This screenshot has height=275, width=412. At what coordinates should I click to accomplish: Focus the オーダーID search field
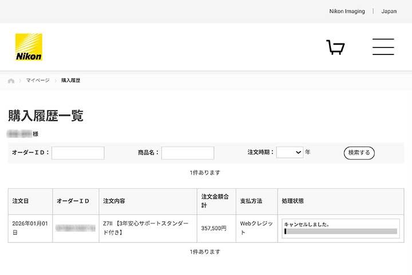(x=78, y=153)
